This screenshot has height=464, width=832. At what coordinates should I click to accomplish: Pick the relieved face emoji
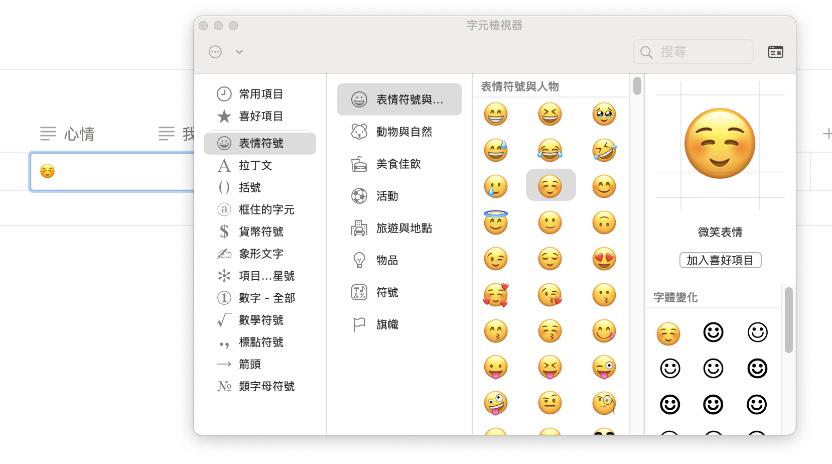(550, 259)
